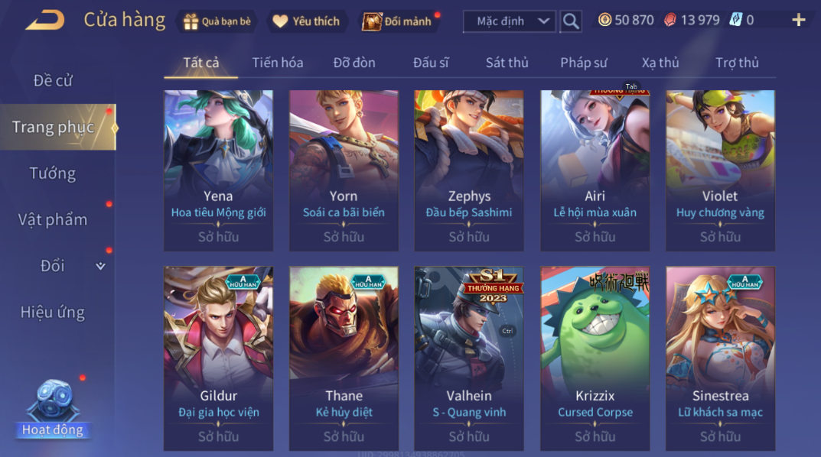Click the plus icon to add currency
This screenshot has height=457, width=821.
799,21
